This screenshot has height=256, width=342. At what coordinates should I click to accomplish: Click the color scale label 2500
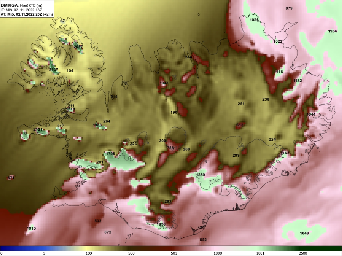click(303, 253)
